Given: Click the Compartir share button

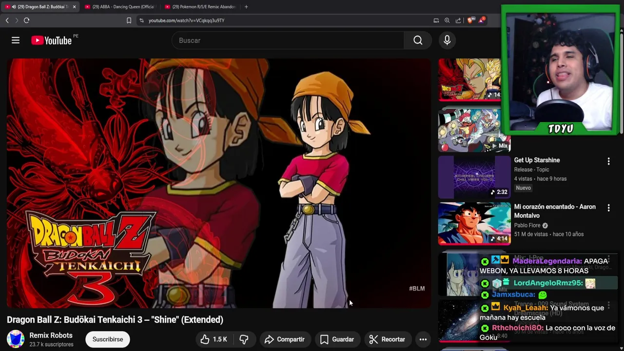Looking at the screenshot, I should (285, 339).
